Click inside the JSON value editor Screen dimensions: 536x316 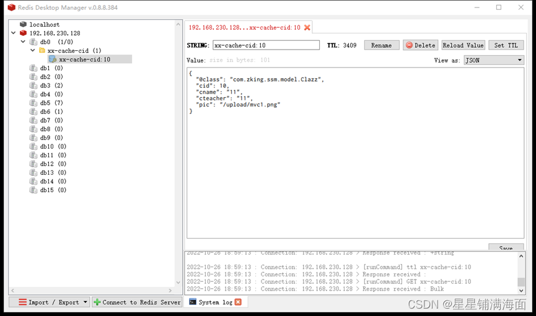pos(355,153)
